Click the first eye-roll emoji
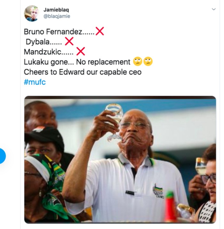 point(138,61)
